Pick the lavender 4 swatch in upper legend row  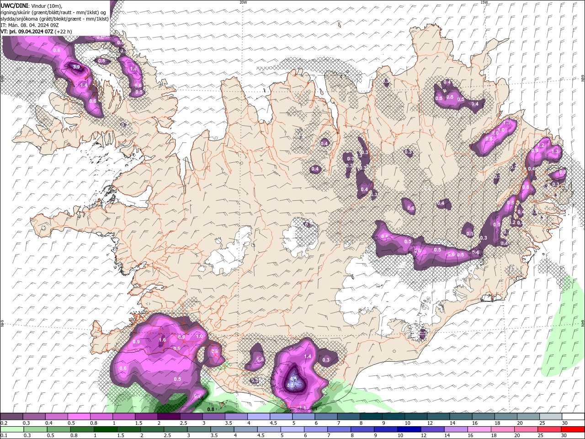click(x=259, y=417)
